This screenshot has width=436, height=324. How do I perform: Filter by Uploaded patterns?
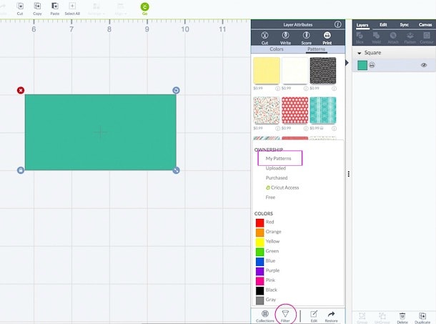coord(276,168)
